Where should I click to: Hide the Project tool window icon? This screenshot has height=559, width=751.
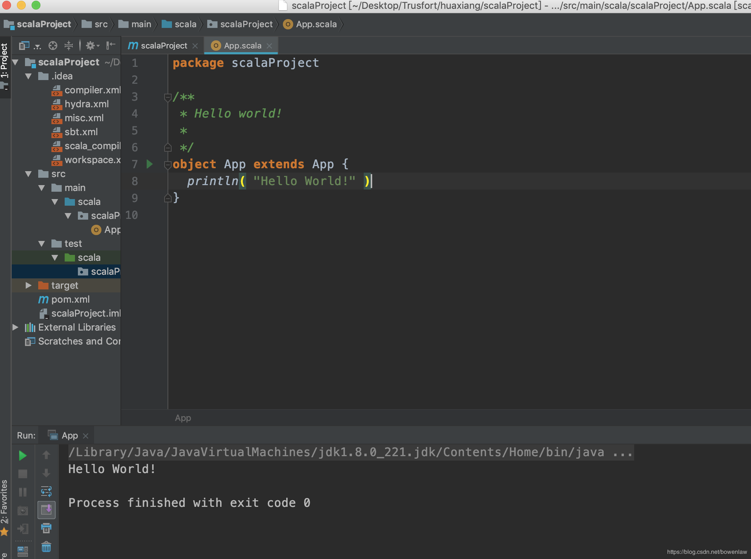[x=111, y=46]
